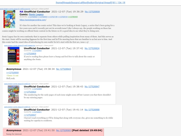This screenshot has width=181, height=136.
Task: Click the timestamp 2021-12-07 (Tue) 19:36:29
Action: [x=67, y=12]
